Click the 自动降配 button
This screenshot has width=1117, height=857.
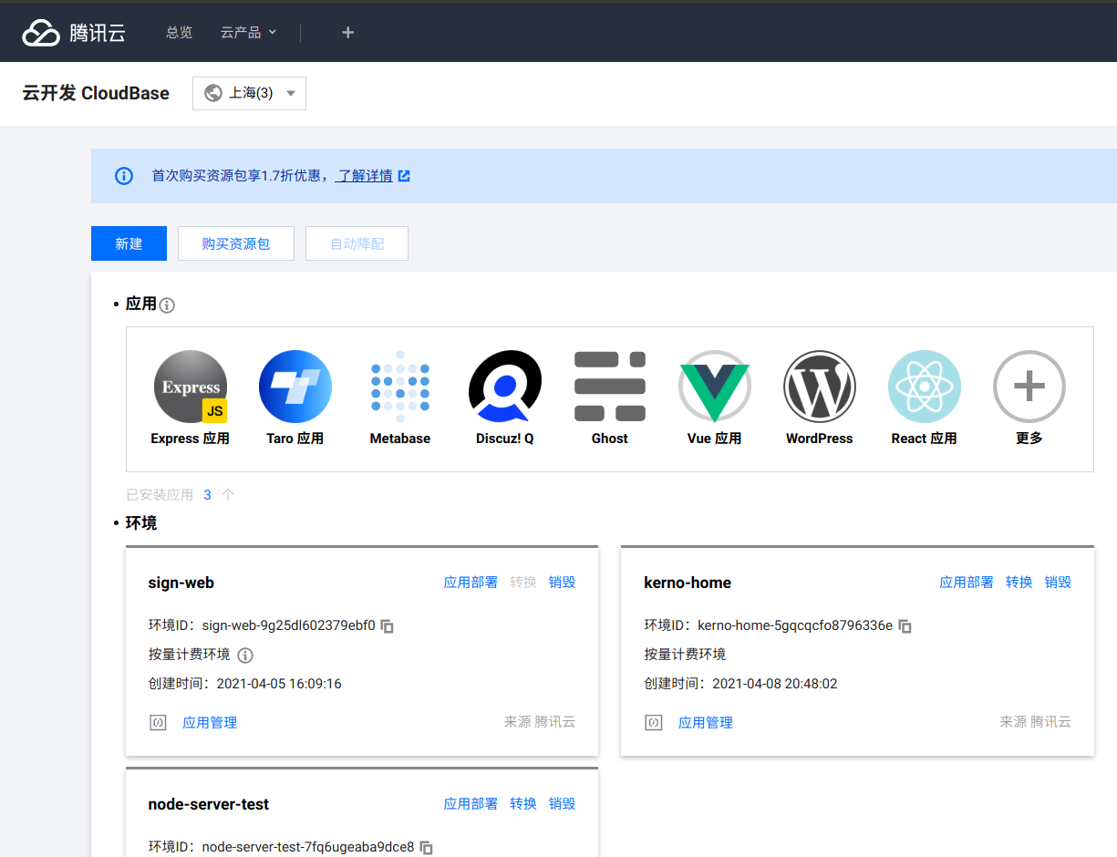[357, 243]
